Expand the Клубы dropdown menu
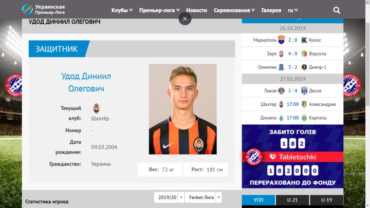 122,10
